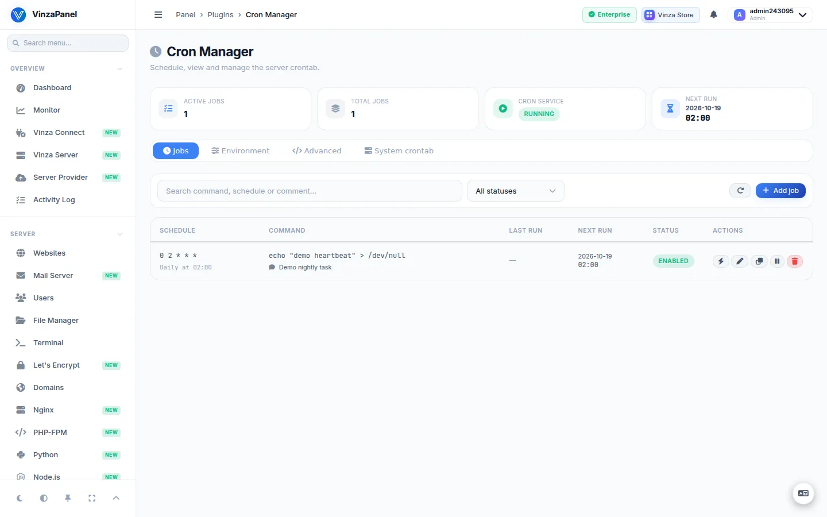This screenshot has height=517, width=827.
Task: Open the All statuses filter dropdown
Action: pyautogui.click(x=516, y=191)
